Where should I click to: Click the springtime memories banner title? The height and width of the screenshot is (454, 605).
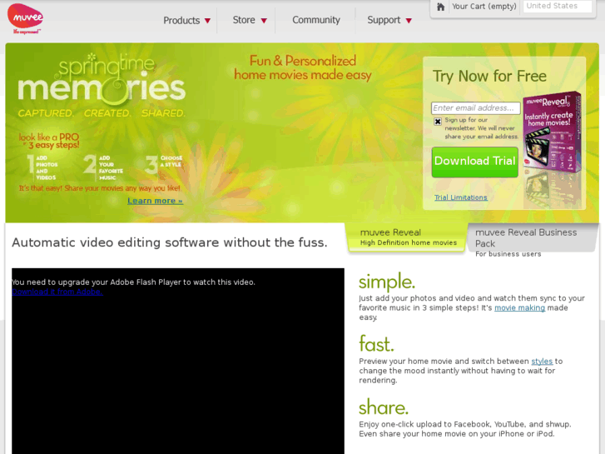tap(102, 81)
